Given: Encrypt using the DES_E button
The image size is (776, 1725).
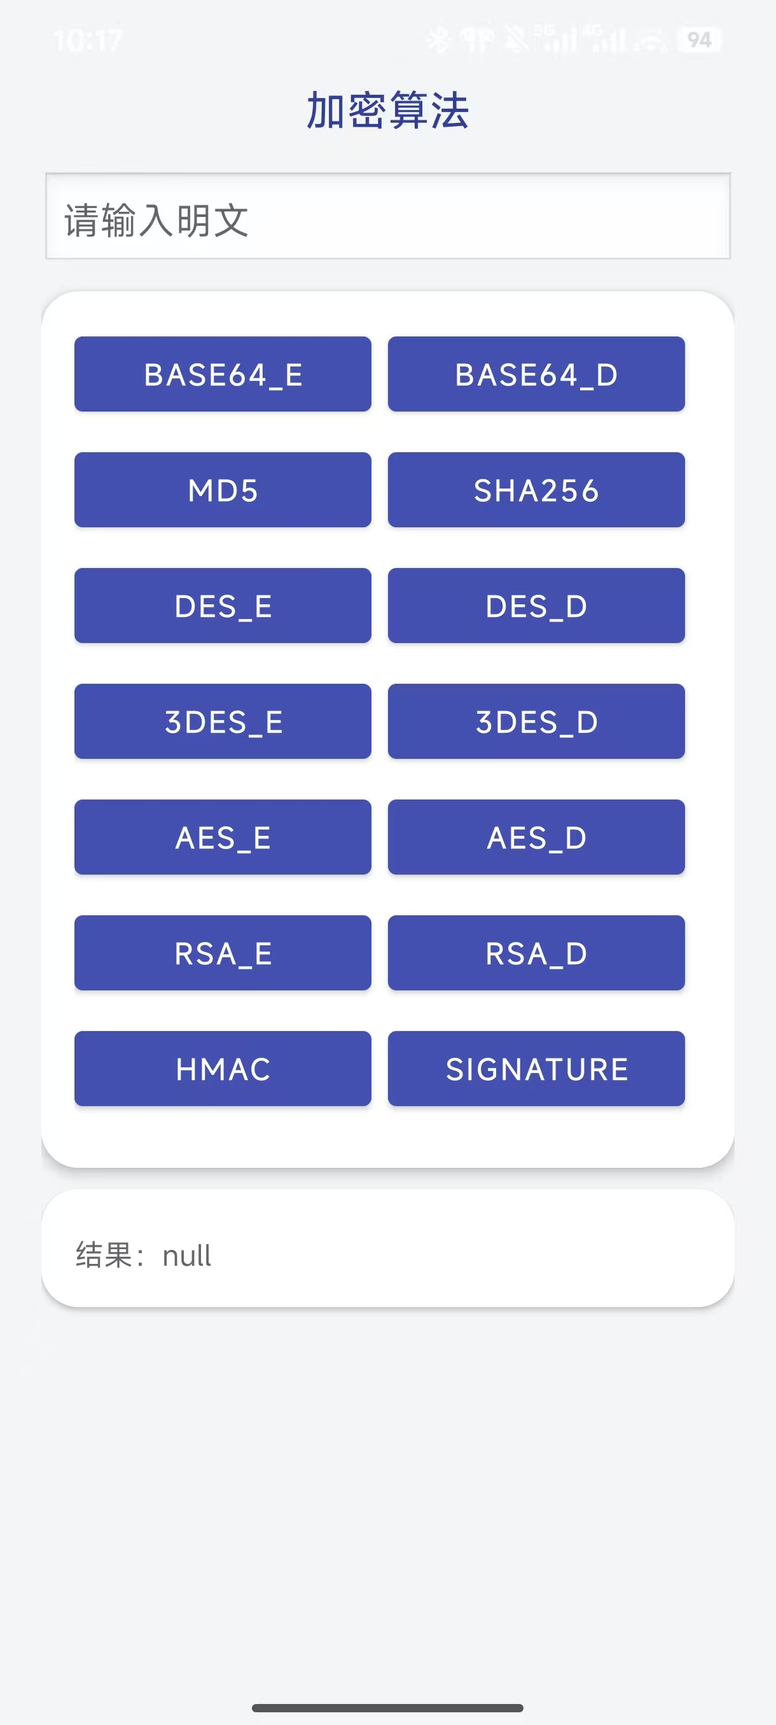Looking at the screenshot, I should point(222,606).
